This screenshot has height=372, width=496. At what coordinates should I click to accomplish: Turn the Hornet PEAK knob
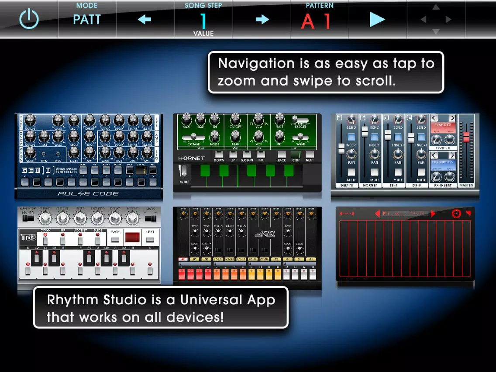coord(235,137)
